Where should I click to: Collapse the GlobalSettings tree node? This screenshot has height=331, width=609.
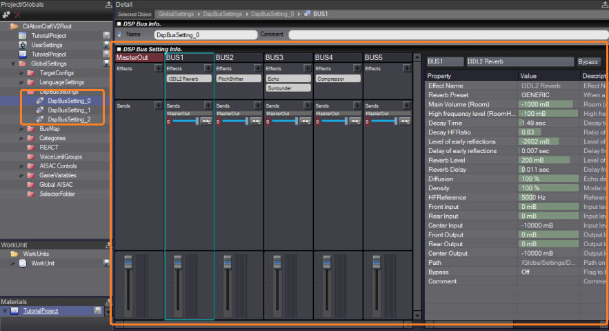(14, 63)
